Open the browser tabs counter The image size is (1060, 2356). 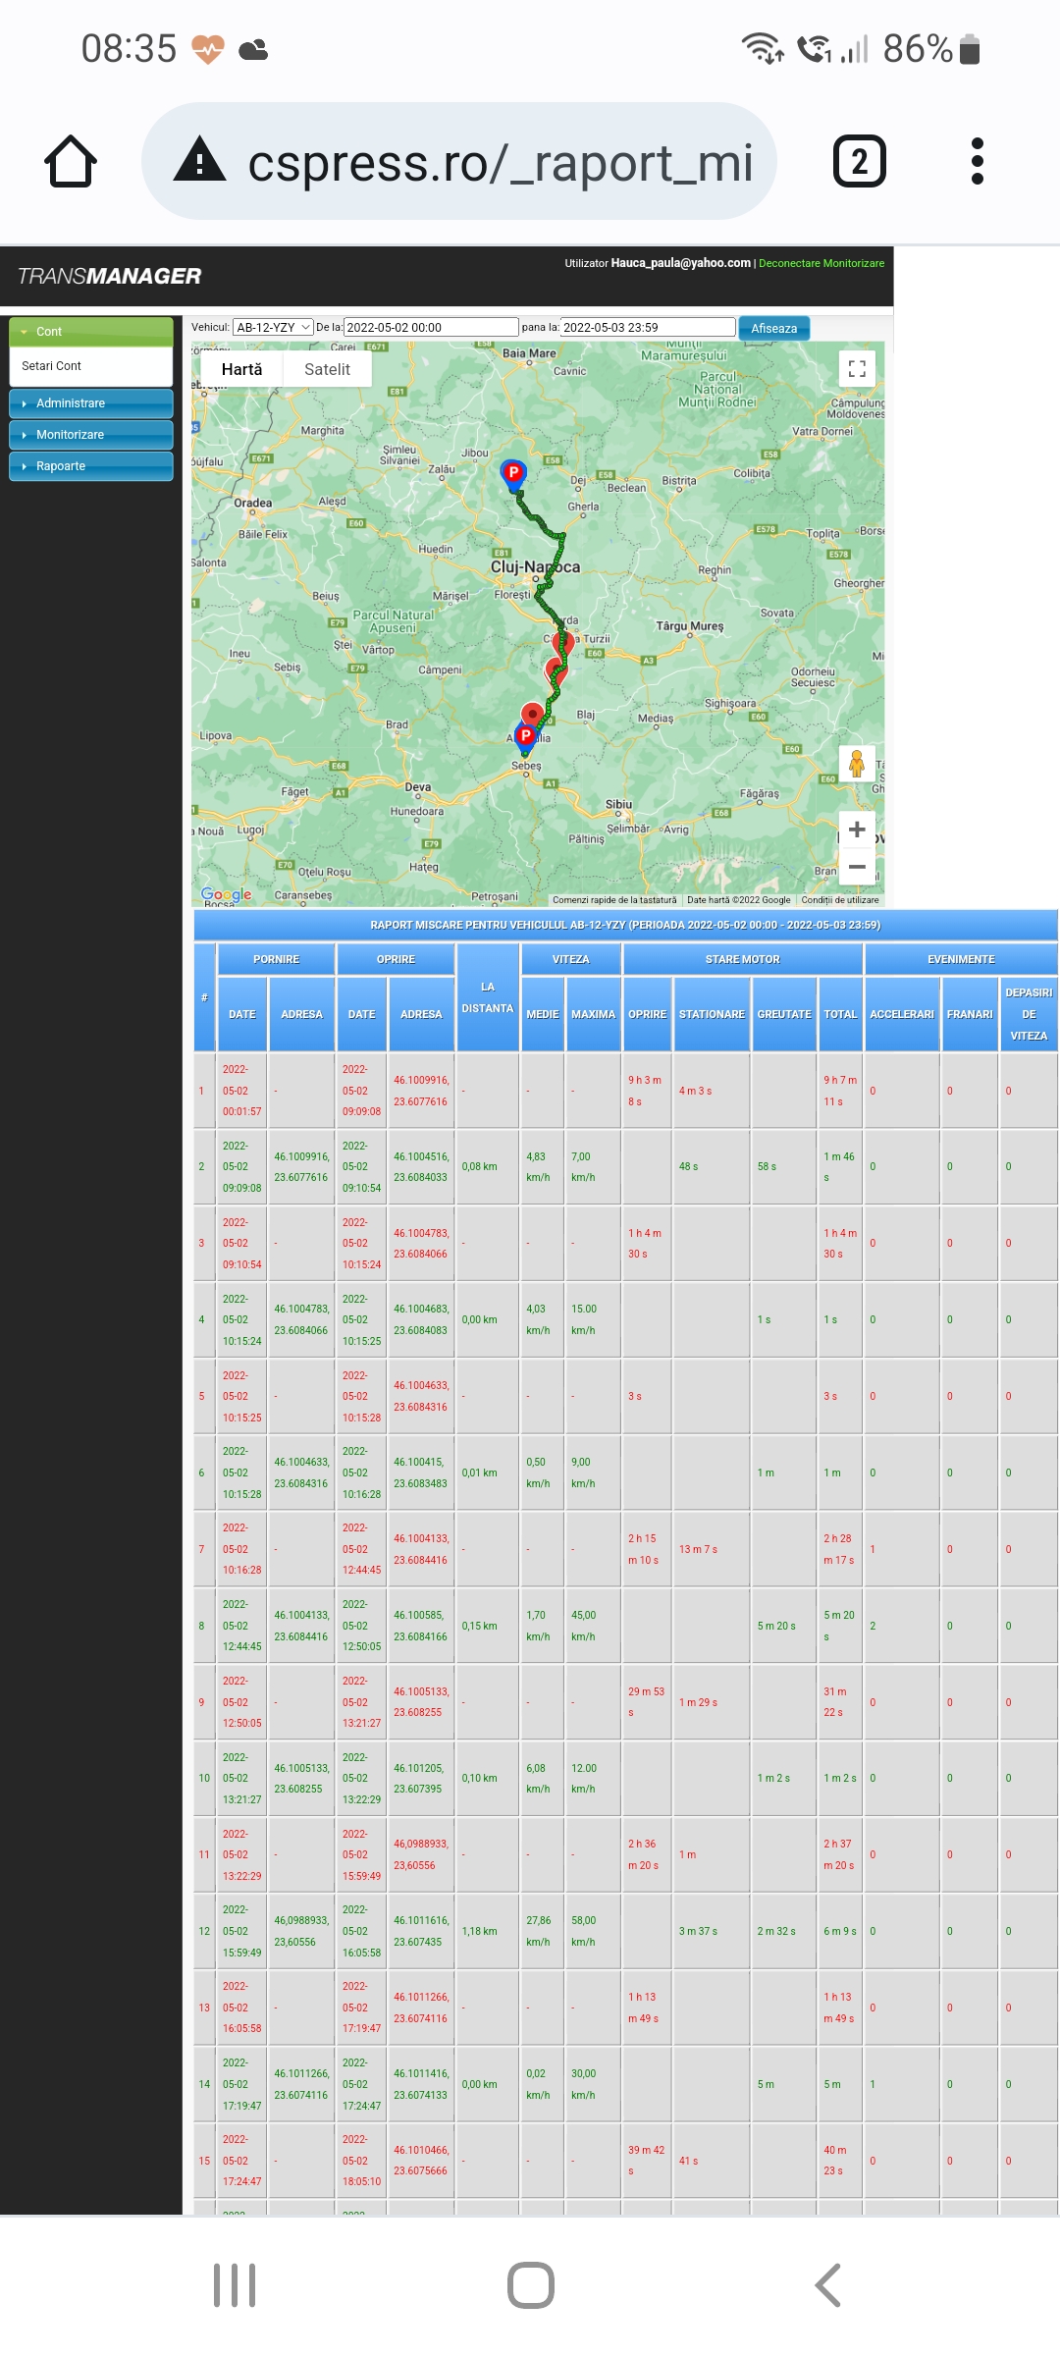(859, 162)
